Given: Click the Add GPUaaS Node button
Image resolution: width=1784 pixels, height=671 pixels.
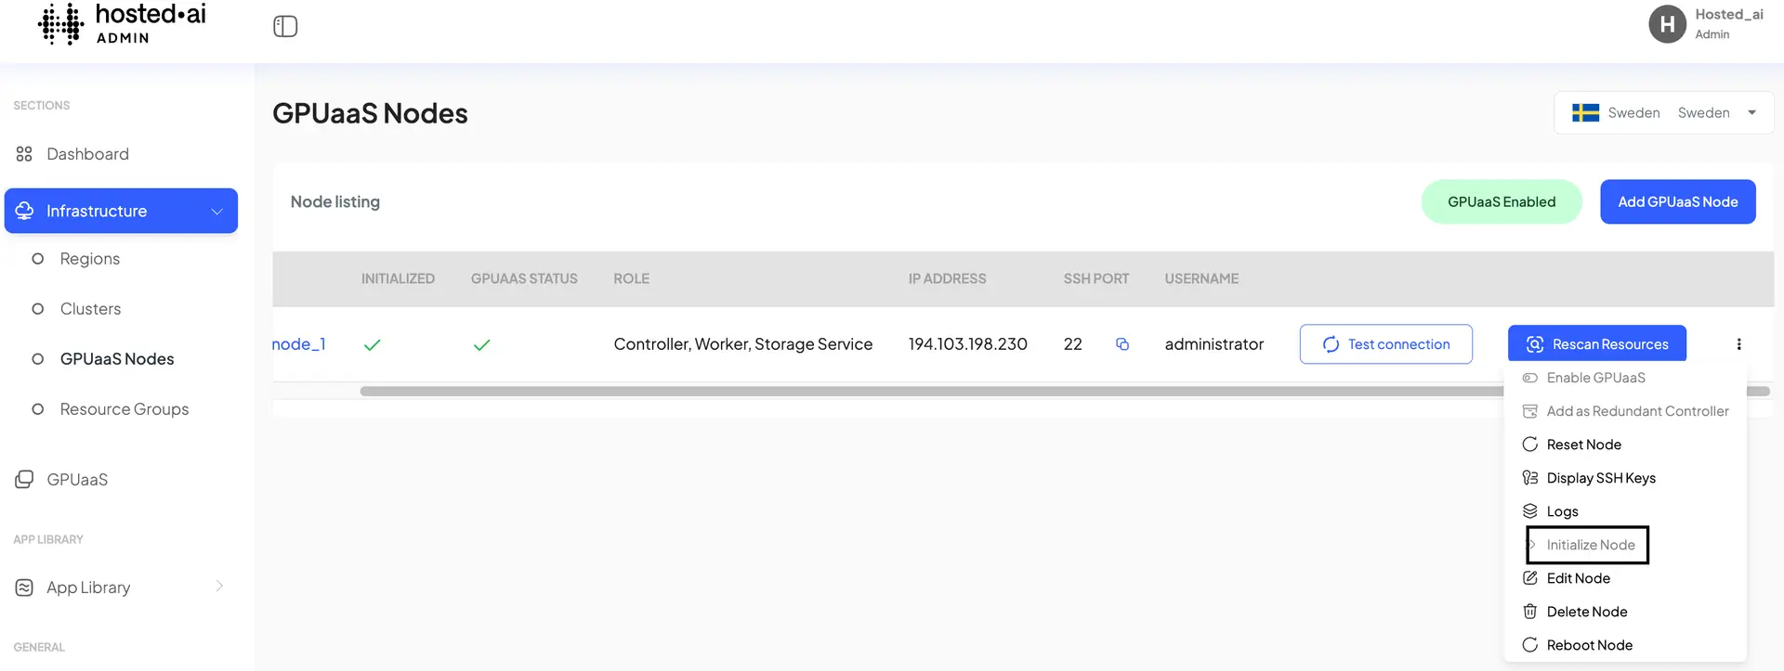Looking at the screenshot, I should (1677, 201).
